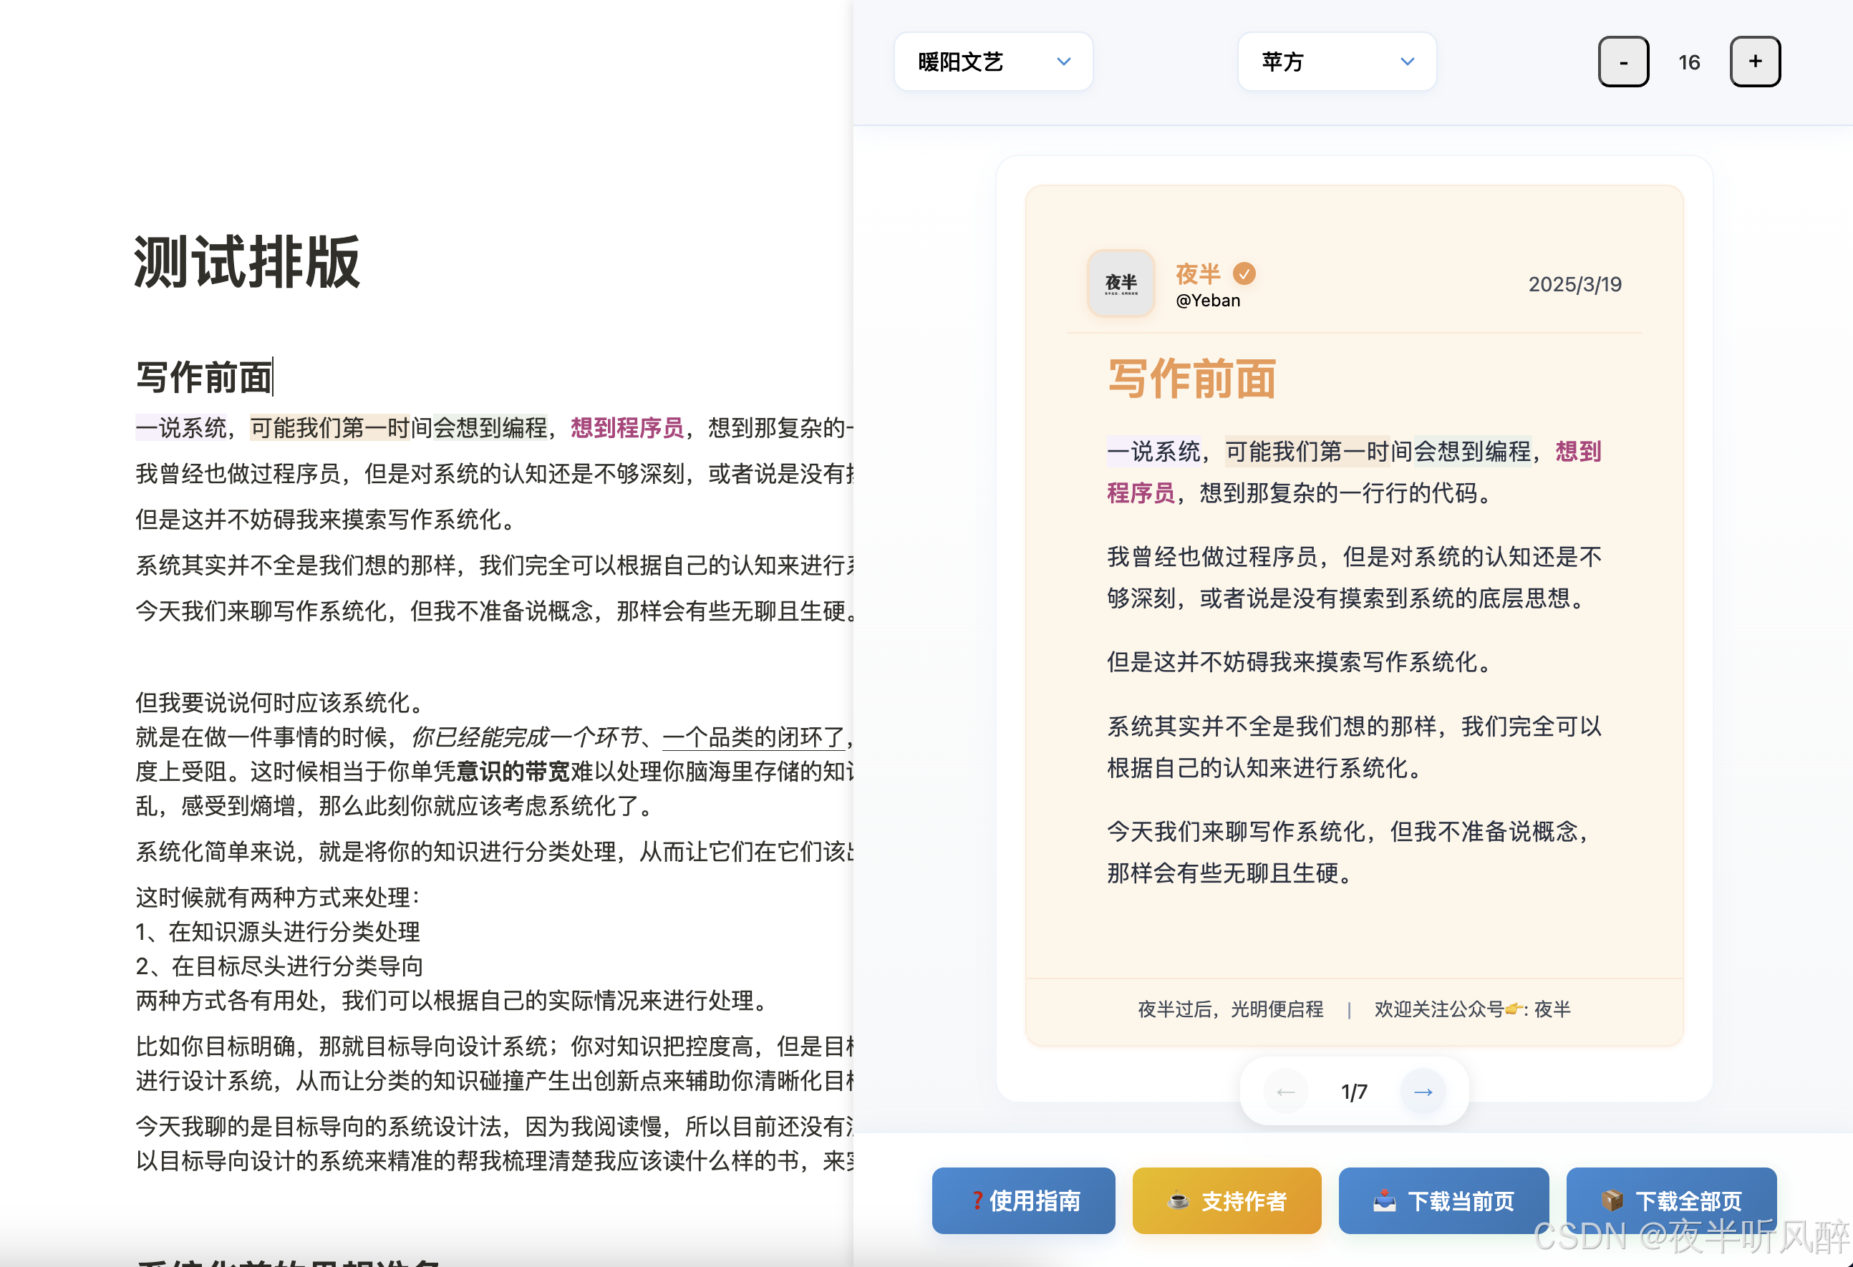Open the 苹方 font dropdown
The image size is (1853, 1267).
coord(1336,62)
